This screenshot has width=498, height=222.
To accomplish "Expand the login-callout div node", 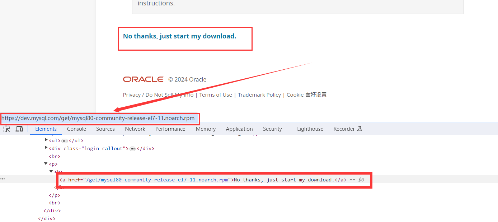I will (46, 148).
